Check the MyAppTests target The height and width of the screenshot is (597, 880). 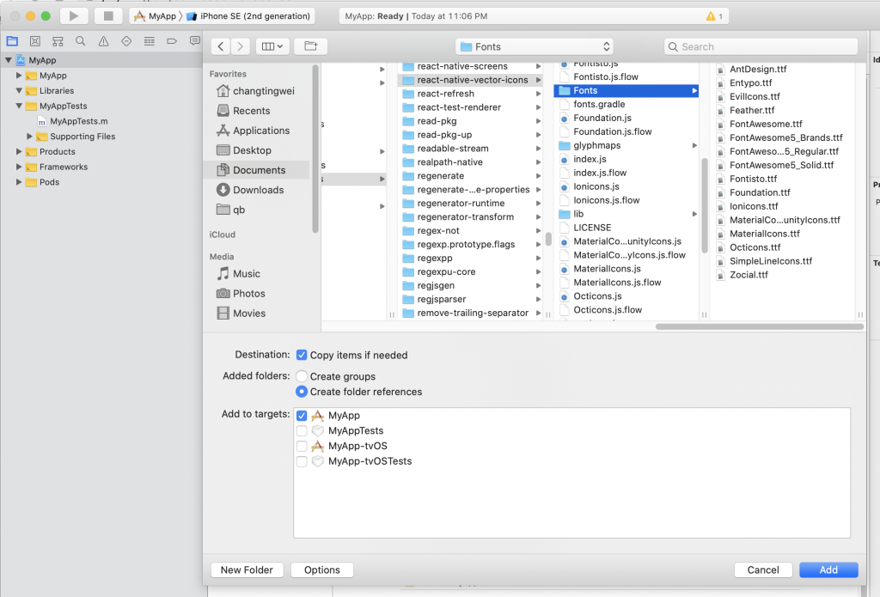click(302, 431)
